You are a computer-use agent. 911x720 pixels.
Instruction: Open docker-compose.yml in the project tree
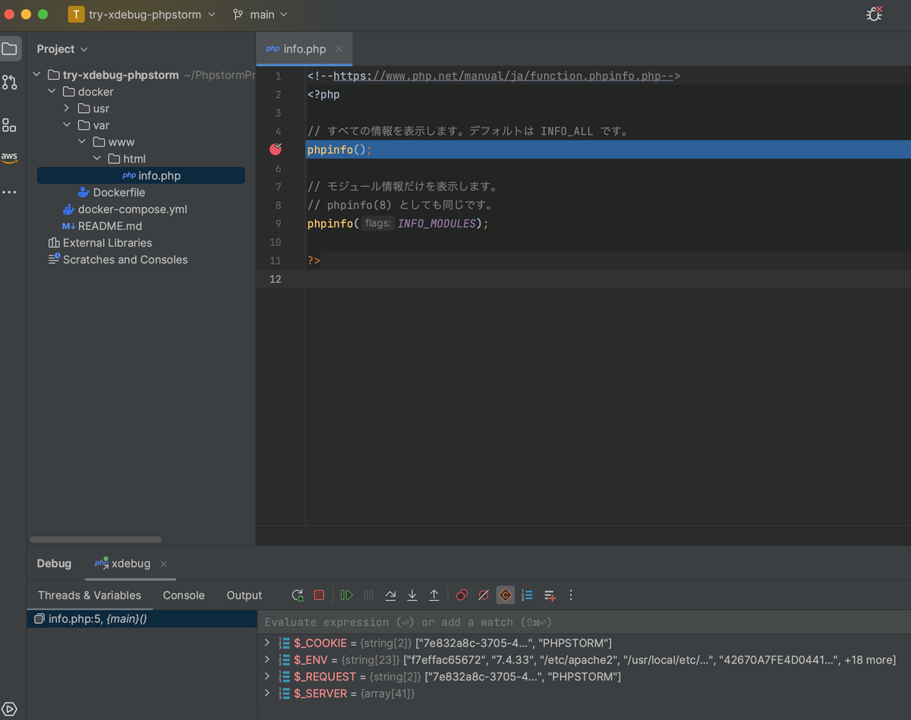pyautogui.click(x=132, y=209)
